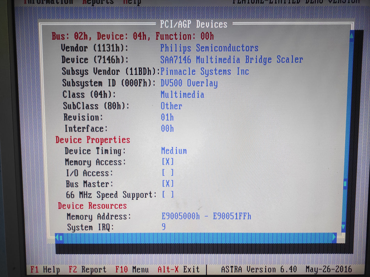Click the horizontal scrollbar thumb marker

point(61,238)
